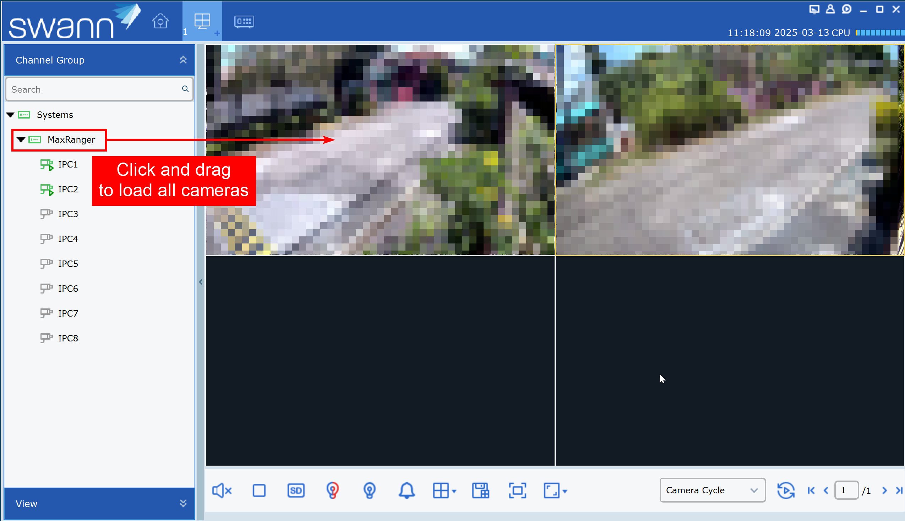Switch stream quality with SD icon
Viewport: 905px width, 521px height.
[x=296, y=490]
